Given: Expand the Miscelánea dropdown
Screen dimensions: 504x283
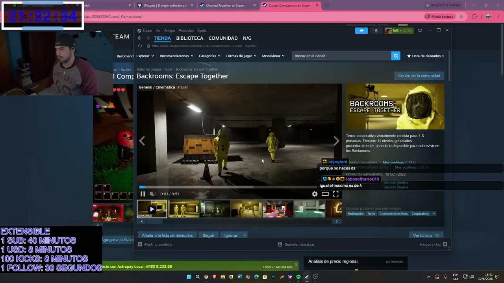Looking at the screenshot, I should point(273,56).
